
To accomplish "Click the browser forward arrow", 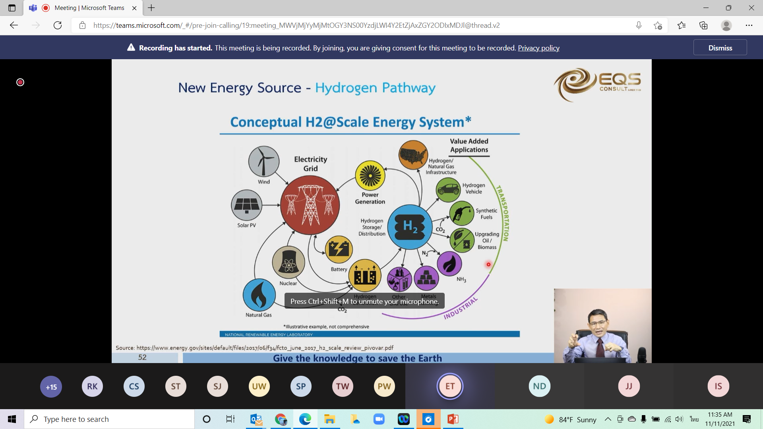I will pyautogui.click(x=36, y=25).
